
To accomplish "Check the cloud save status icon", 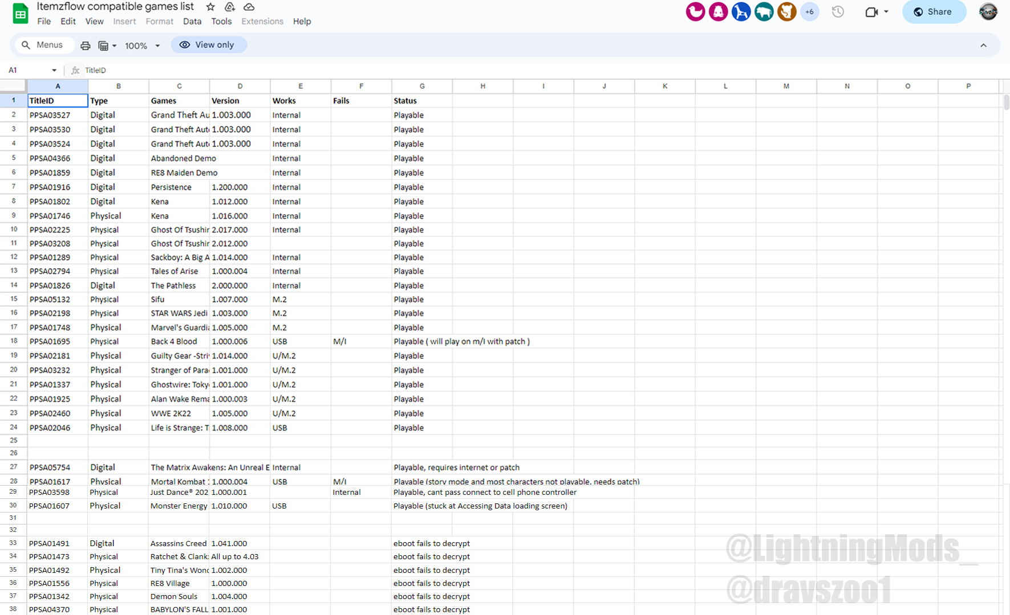I will [x=249, y=7].
